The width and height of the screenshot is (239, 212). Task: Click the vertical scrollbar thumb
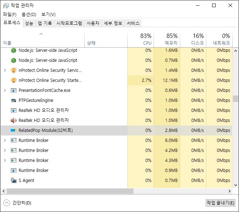click(x=235, y=99)
